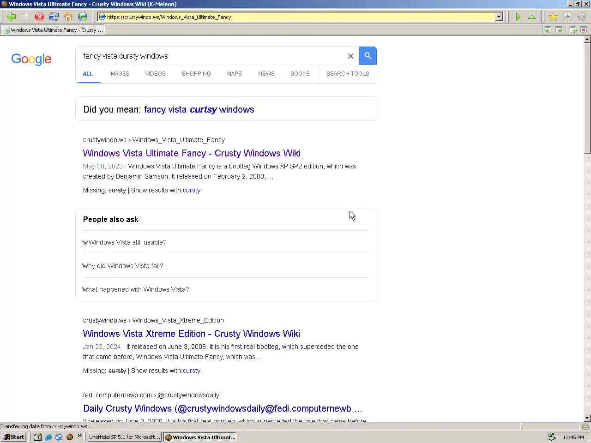Click 'cursty' link under Vista Xtreme Edition result

pos(192,371)
